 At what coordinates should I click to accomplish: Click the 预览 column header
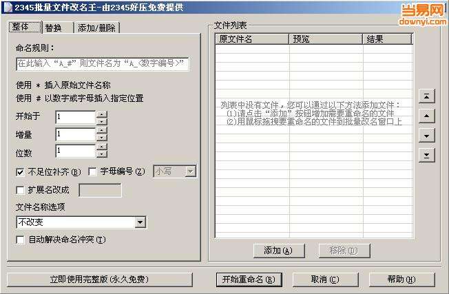click(326, 39)
